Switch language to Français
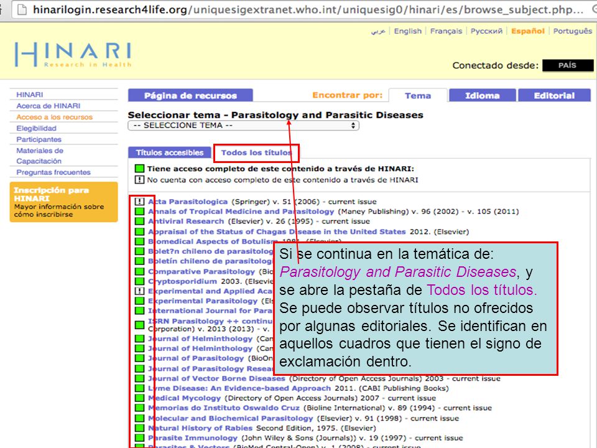 (446, 31)
